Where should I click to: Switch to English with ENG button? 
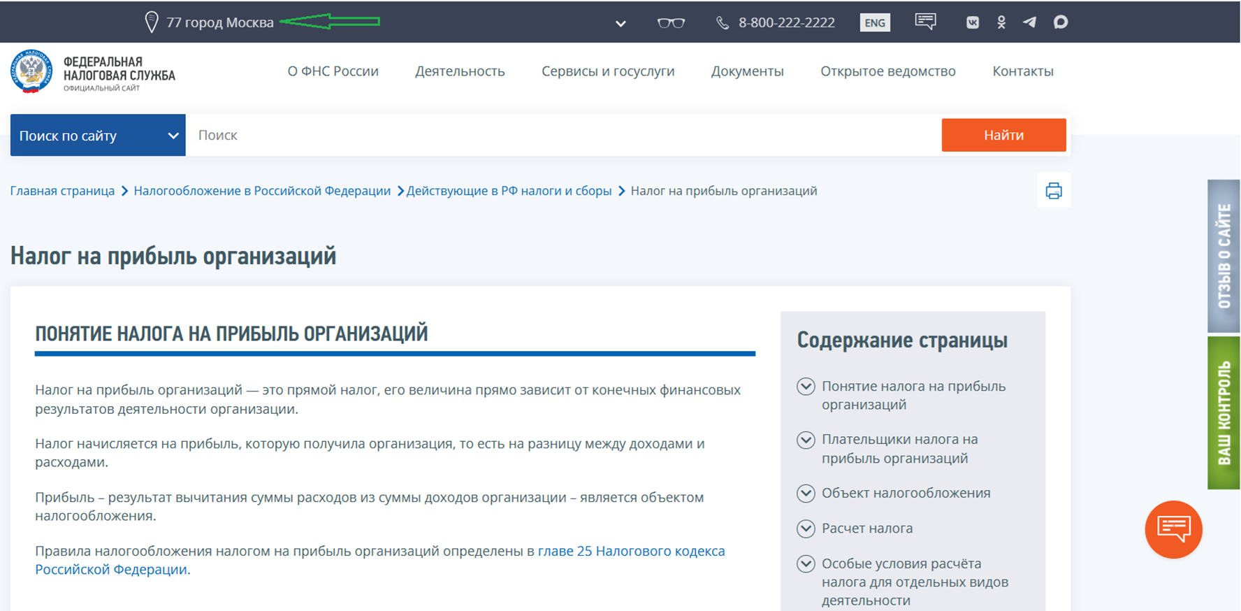click(874, 22)
